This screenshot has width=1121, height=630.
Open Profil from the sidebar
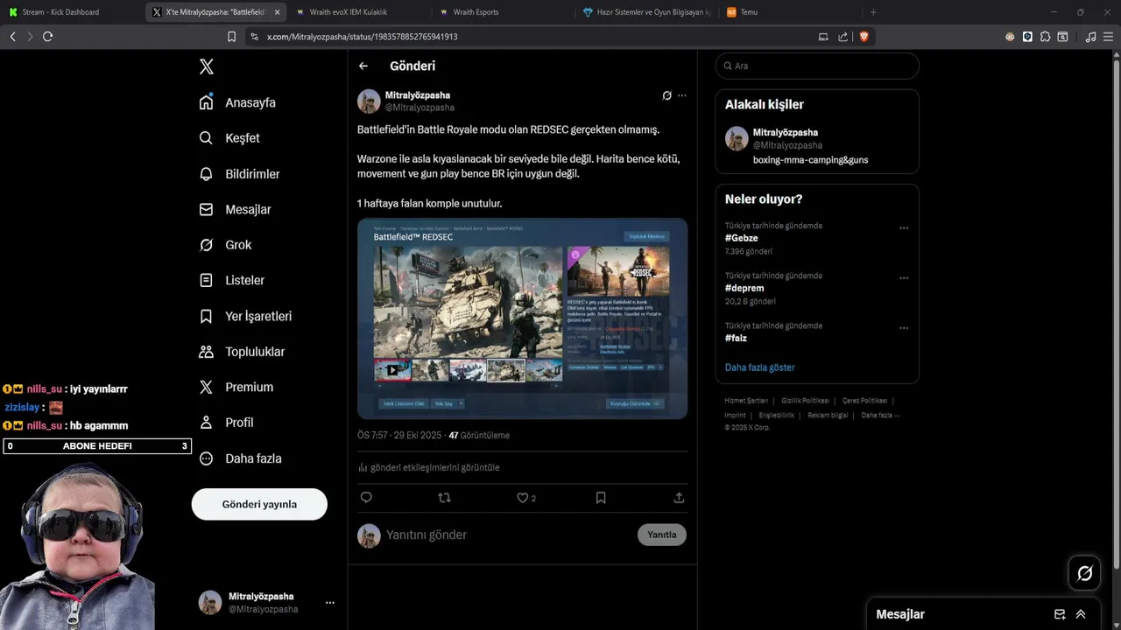point(226,423)
